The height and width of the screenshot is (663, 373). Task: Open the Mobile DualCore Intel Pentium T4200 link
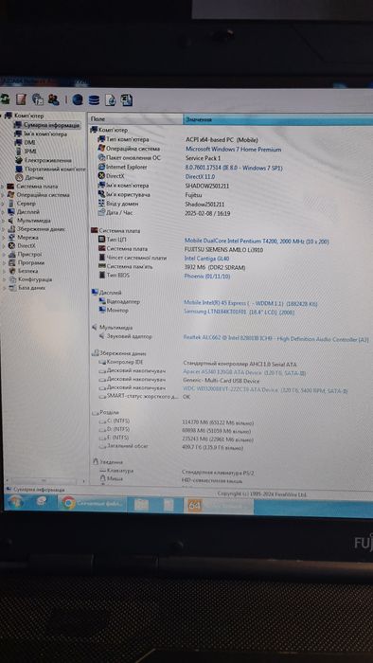[x=257, y=241]
